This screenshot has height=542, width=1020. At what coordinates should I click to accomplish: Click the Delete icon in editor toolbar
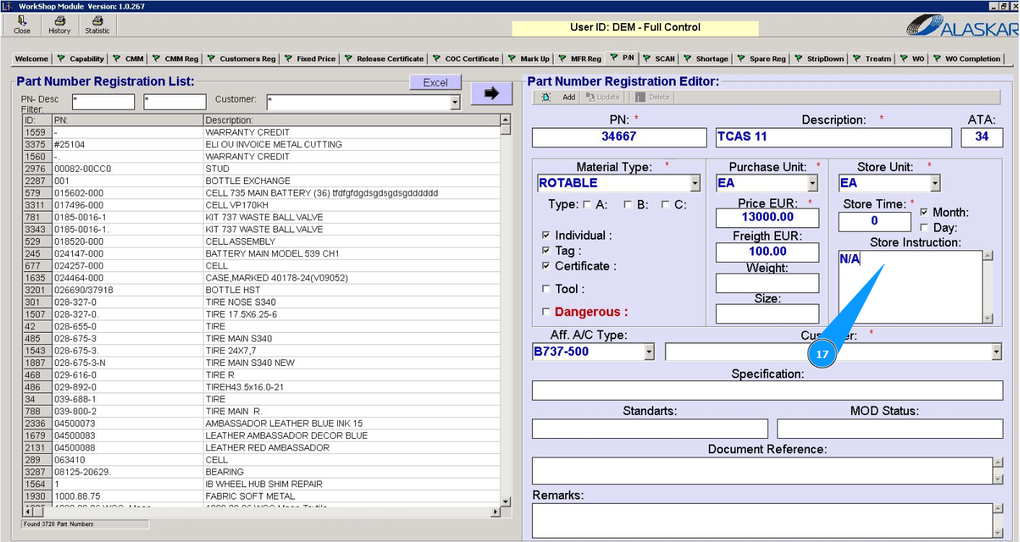640,97
